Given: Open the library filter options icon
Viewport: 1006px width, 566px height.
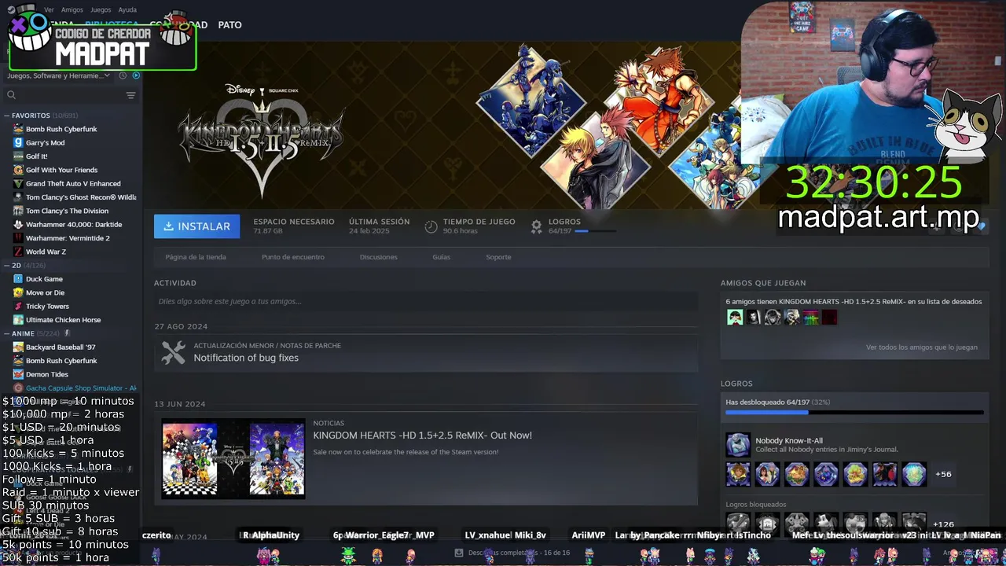Looking at the screenshot, I should (x=130, y=95).
